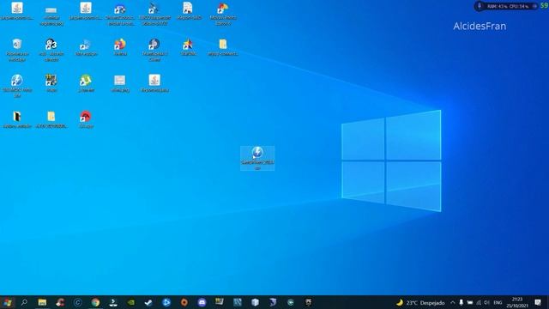Show hidden system tray icons
549x309 pixels.
point(453,302)
